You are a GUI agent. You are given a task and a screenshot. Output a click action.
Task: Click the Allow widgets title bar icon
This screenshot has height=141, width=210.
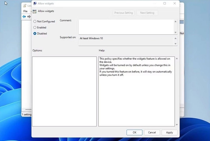tap(35, 4)
